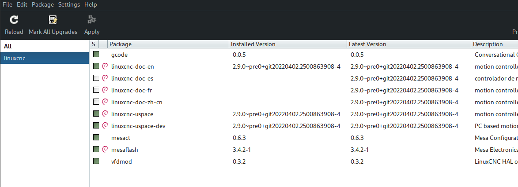
Task: Click the Mark All Upgrades icon
Action: (x=53, y=20)
